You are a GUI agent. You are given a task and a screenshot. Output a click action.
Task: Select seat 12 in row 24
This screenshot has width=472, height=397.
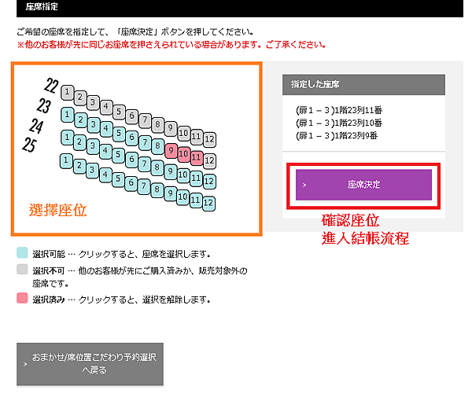click(x=209, y=182)
